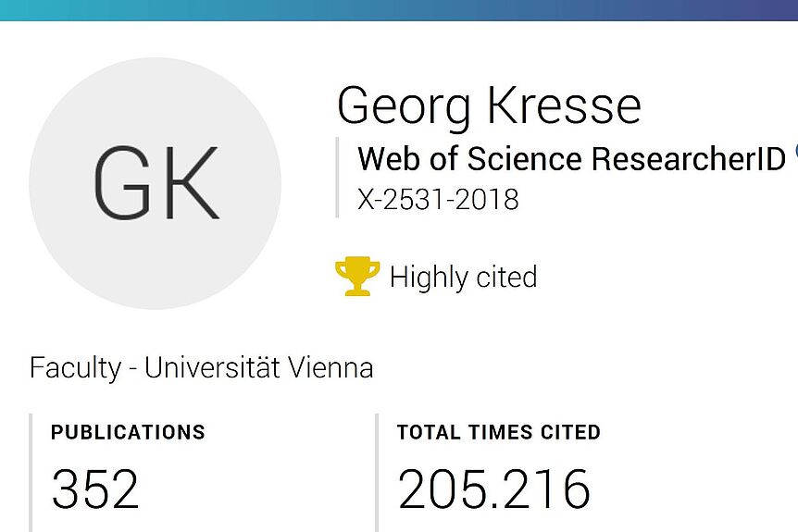Click the gold Highly cited trophy icon
Image resolution: width=798 pixels, height=532 pixels.
(x=357, y=276)
